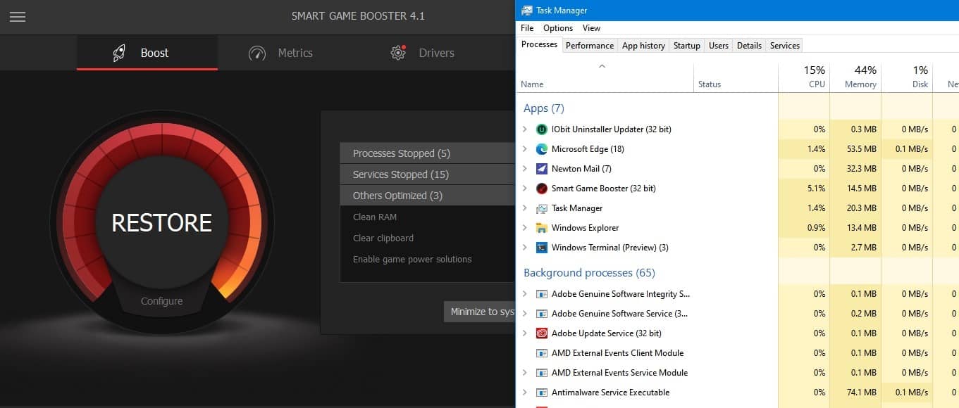959x408 pixels.
Task: Select the Clear clipboard item
Action: [383, 238]
